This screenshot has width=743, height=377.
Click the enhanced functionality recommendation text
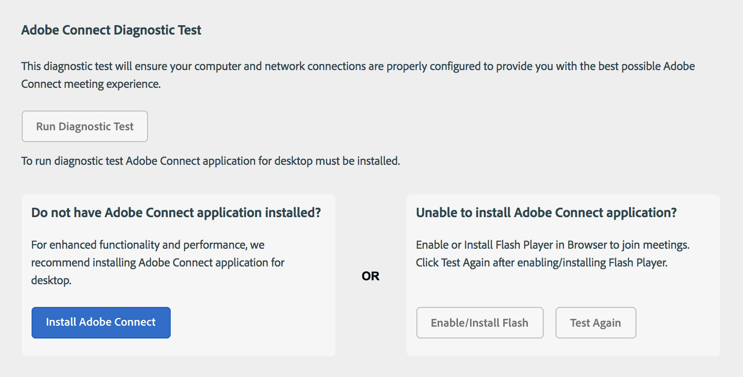pos(158,262)
